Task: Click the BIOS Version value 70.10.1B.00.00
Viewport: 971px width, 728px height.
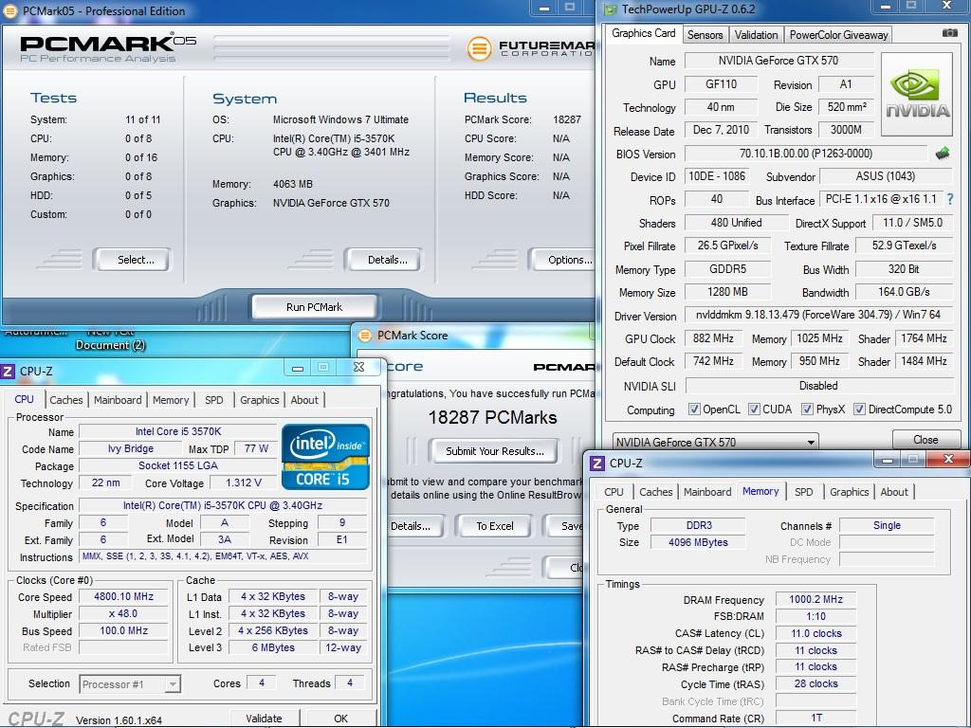Action: [x=805, y=154]
